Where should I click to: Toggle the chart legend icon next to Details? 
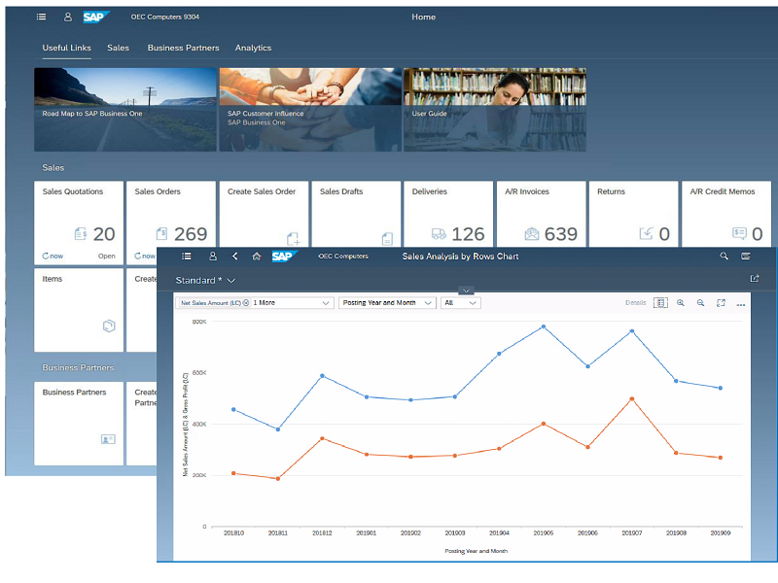[660, 303]
